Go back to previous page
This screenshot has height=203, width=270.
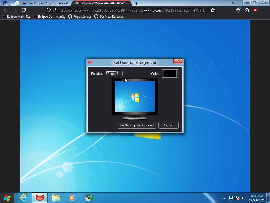pyautogui.click(x=6, y=10)
